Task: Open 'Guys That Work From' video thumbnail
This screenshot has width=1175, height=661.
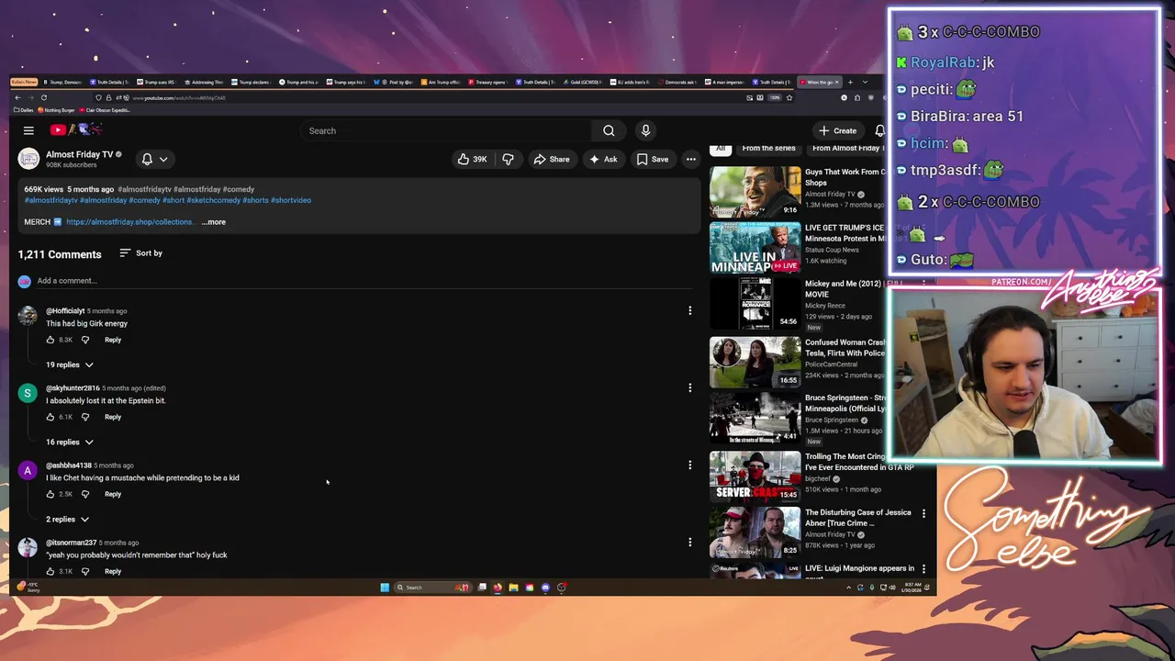Action: (755, 191)
